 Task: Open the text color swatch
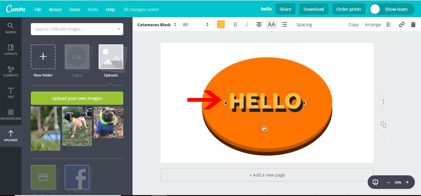221,24
